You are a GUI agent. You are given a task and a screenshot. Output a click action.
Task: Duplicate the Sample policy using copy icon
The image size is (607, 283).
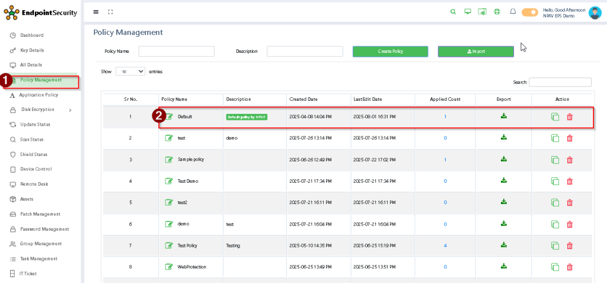pos(555,160)
